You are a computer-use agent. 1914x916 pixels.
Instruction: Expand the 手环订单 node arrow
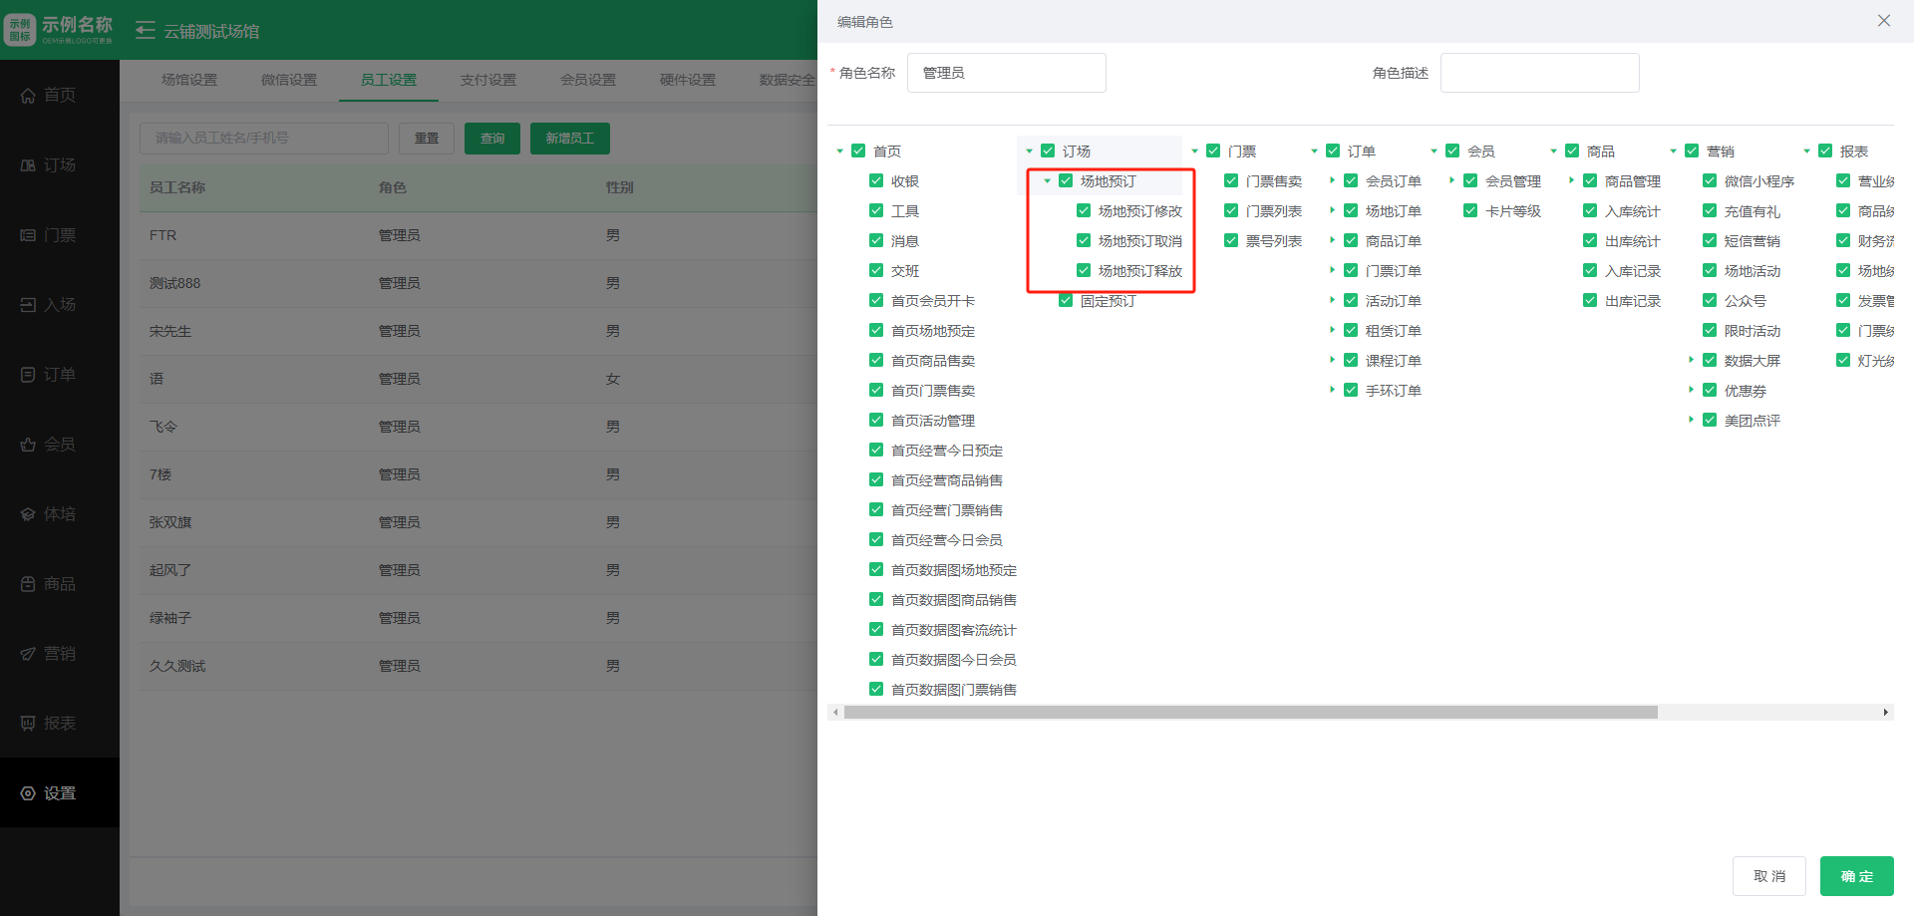tap(1333, 390)
